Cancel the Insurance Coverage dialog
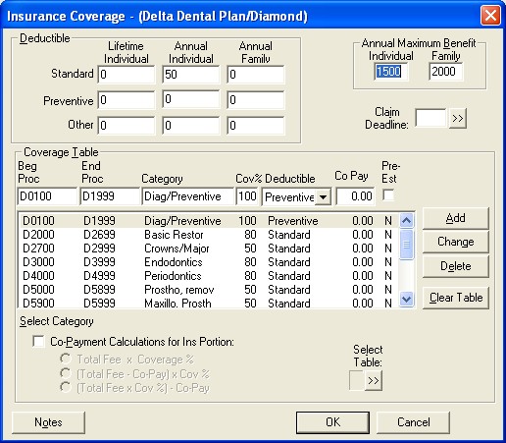Image resolution: width=506 pixels, height=443 pixels. pyautogui.click(x=413, y=422)
